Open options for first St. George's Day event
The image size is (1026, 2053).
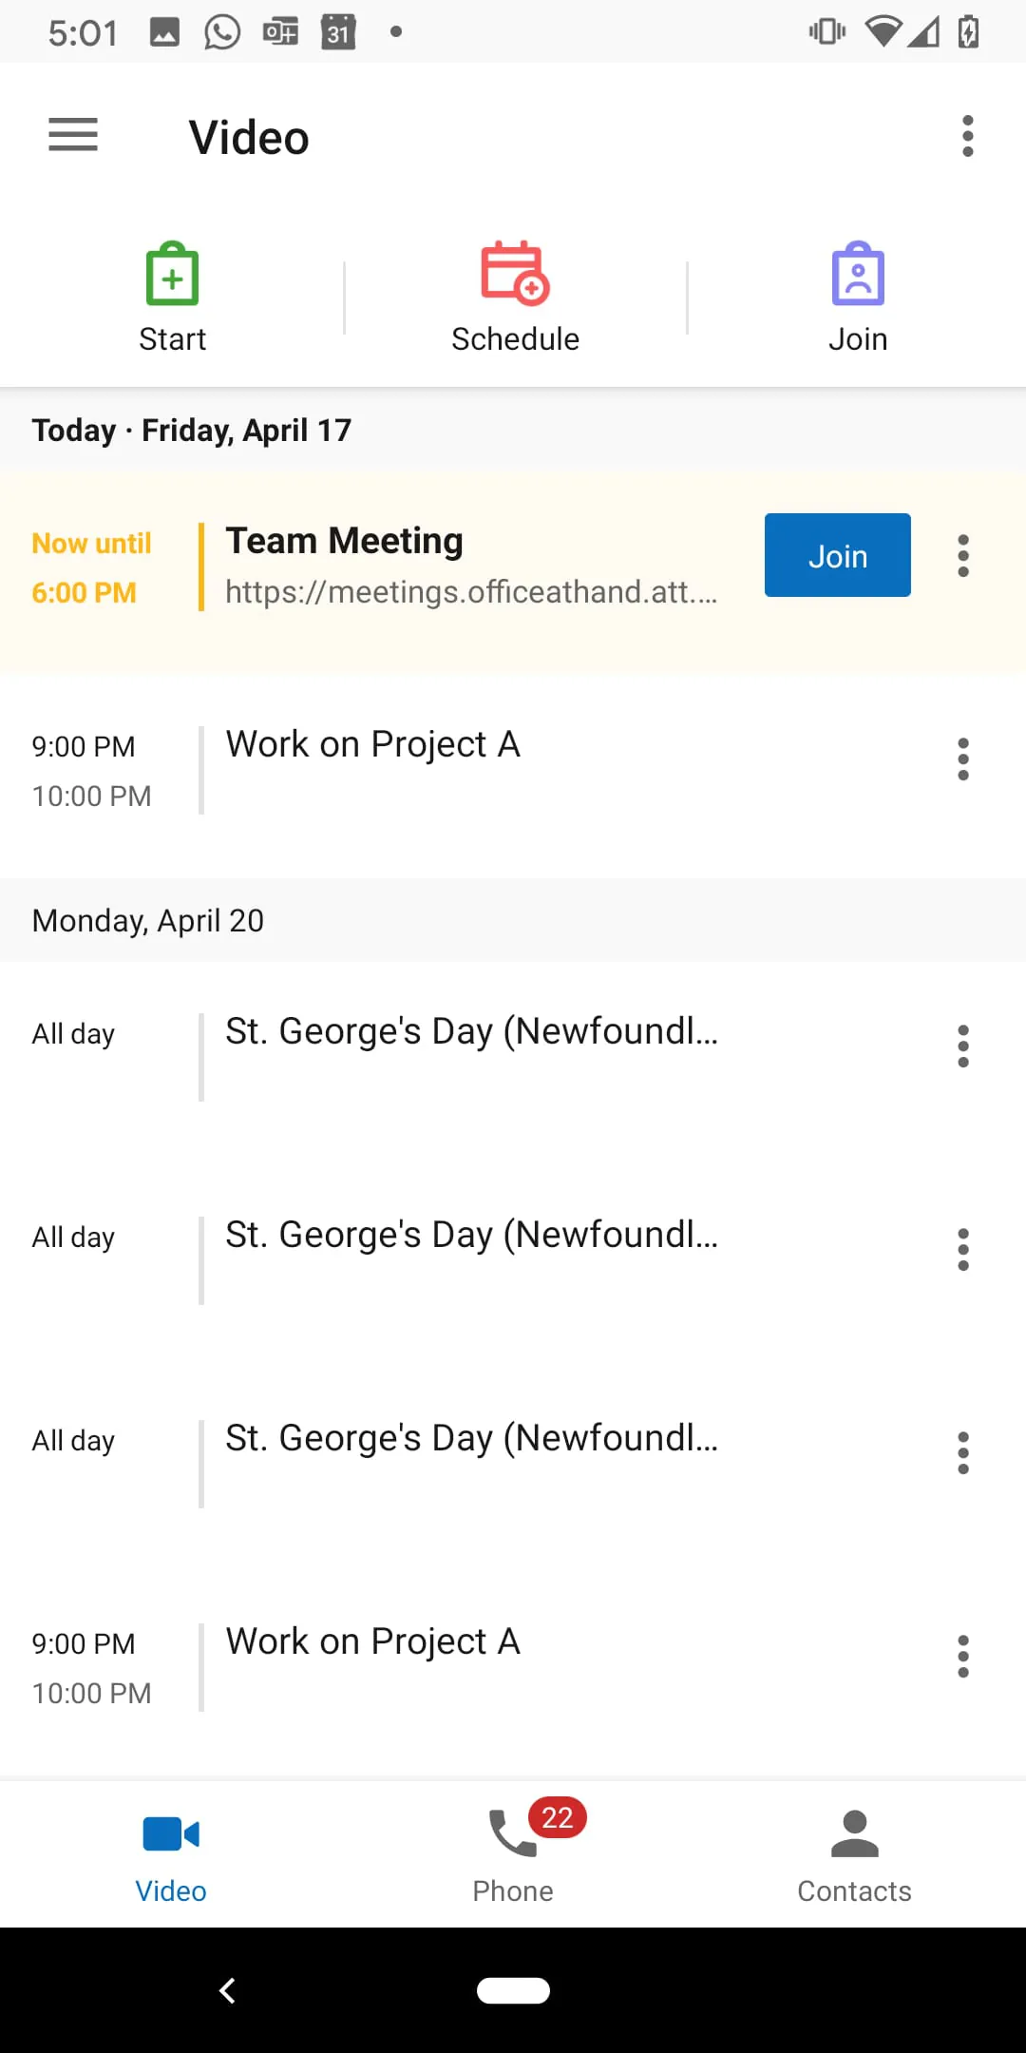(963, 1046)
